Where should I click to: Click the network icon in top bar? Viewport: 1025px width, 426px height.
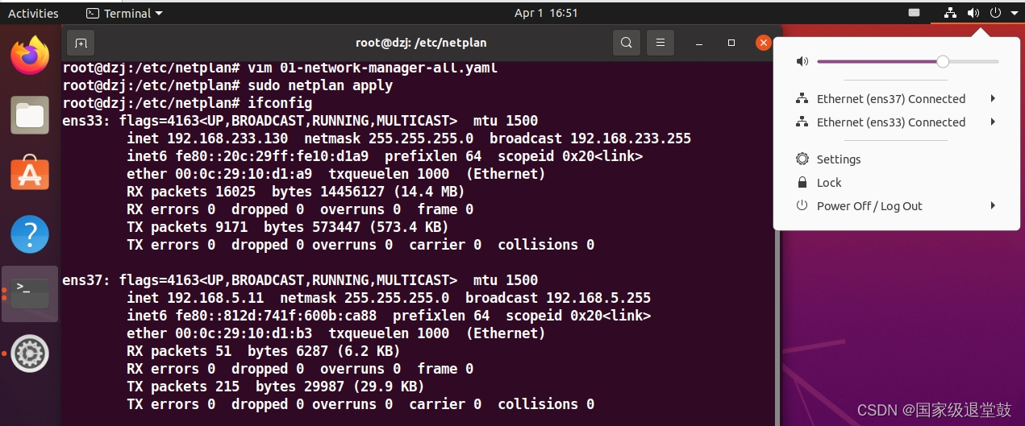(x=950, y=13)
